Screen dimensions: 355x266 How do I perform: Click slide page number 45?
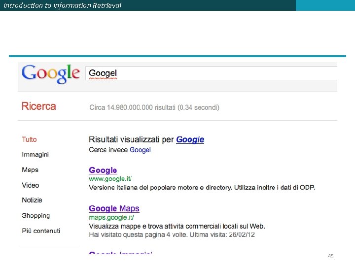tap(330, 256)
